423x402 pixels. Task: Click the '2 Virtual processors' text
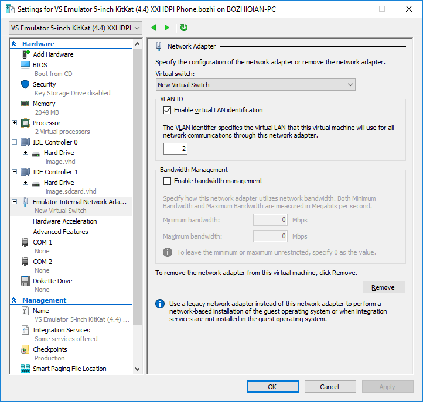[x=62, y=132]
